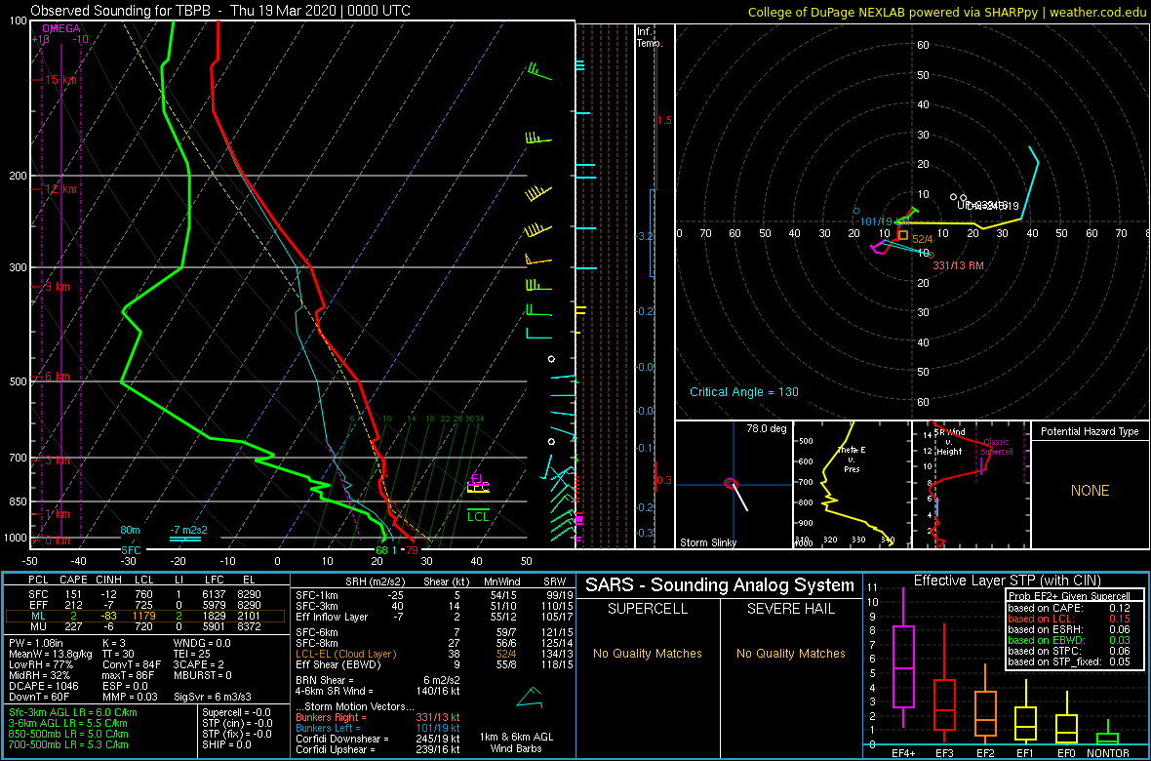The width and height of the screenshot is (1151, 761).
Task: Click the red 'based on LCL: 0.15' line
Action: click(1068, 619)
